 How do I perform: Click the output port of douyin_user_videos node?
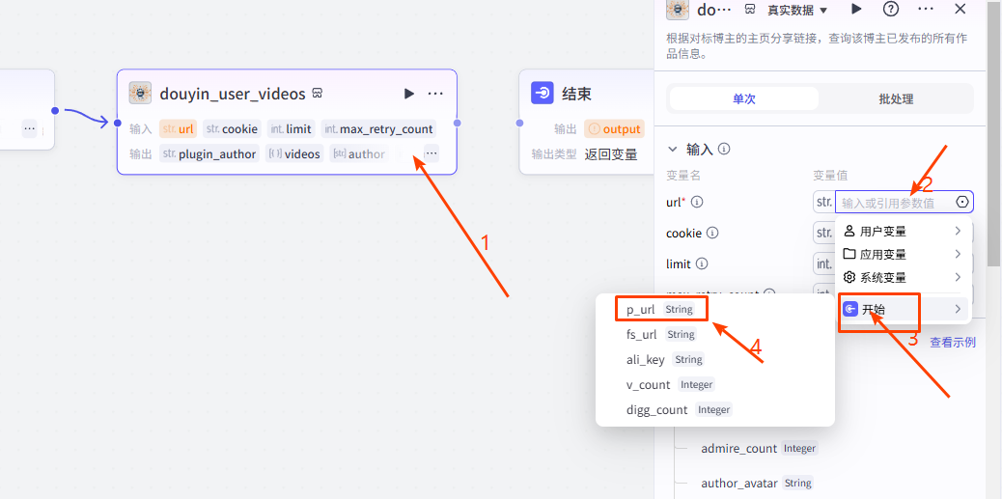pos(457,123)
